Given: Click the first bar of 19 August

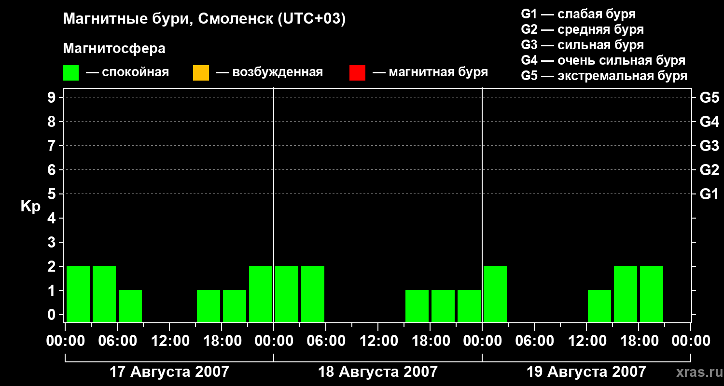Looking at the screenshot, I should tap(495, 294).
